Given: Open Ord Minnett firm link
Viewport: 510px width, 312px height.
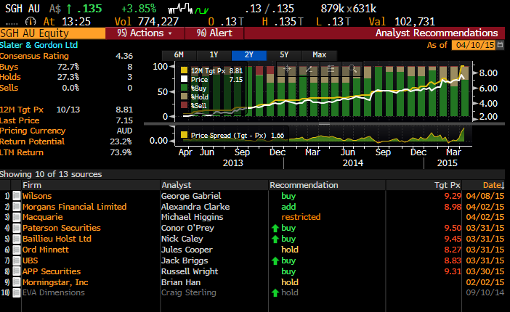Looking at the screenshot, I should (46, 250).
